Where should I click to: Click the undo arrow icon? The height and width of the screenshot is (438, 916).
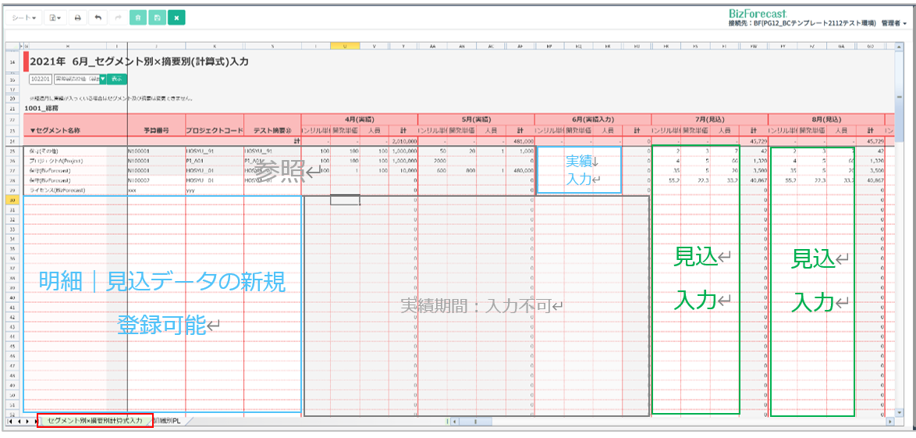[x=98, y=17]
